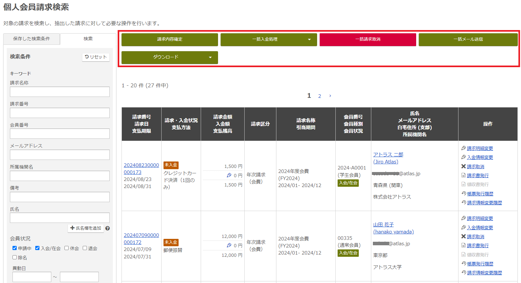Open invoice 202408230000000173 link
Viewport: 521px width, 283px height.
pyautogui.click(x=141, y=169)
